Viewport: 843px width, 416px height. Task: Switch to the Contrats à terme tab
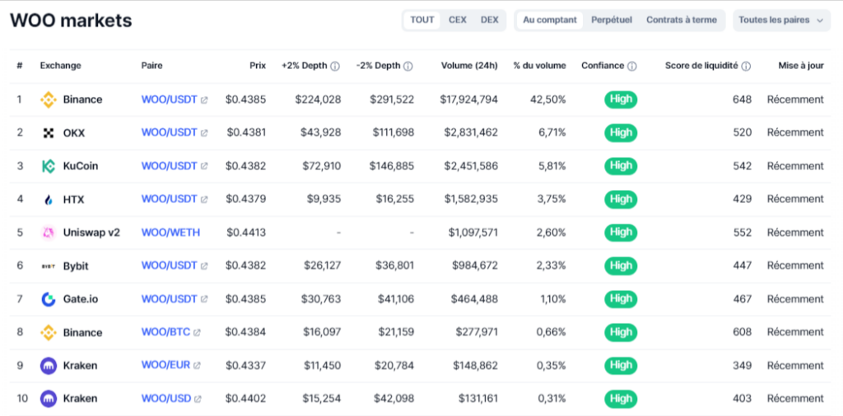point(681,20)
